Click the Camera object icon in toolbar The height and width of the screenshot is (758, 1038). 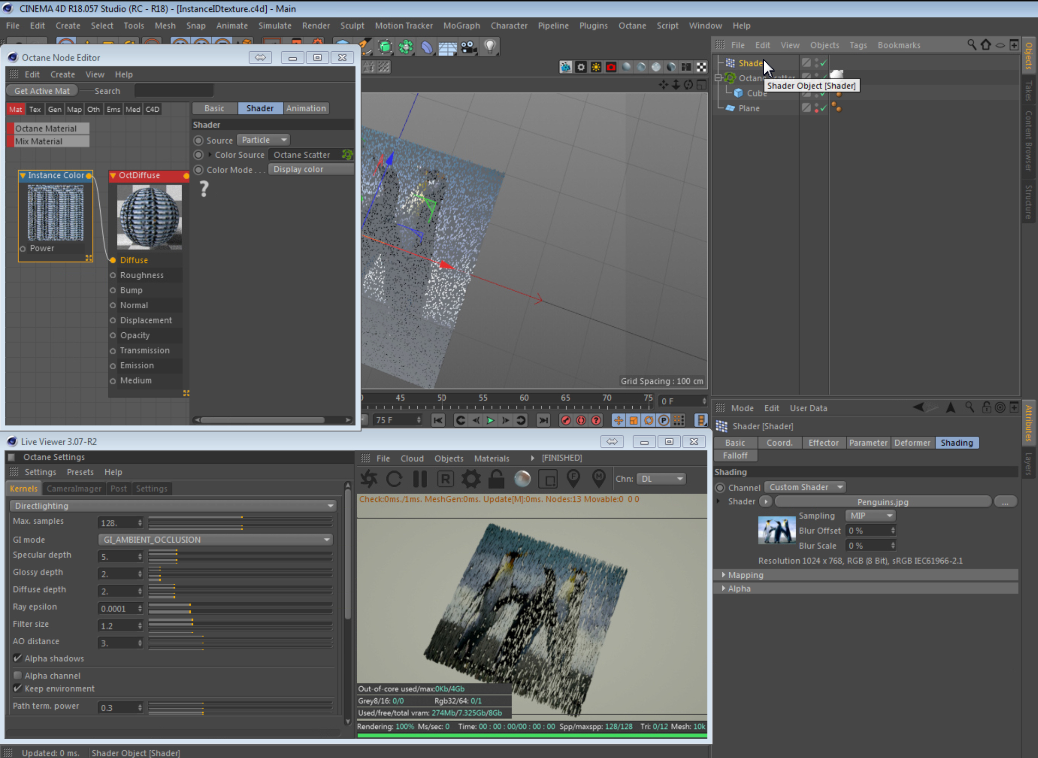(469, 47)
